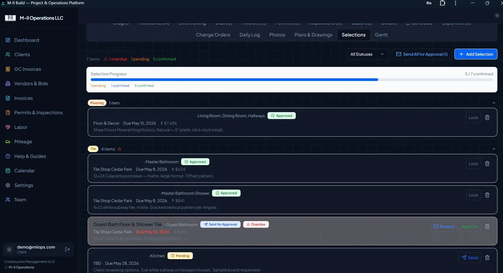Switch to the Change Orders tab
This screenshot has width=503, height=273.
[213, 35]
